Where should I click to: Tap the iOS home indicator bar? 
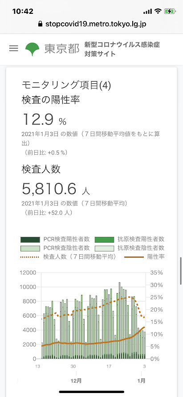(x=92, y=392)
